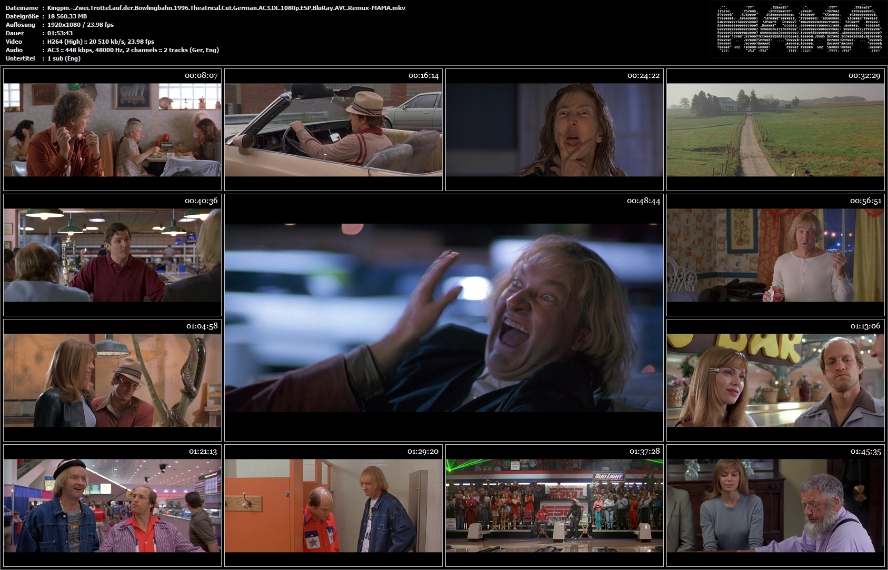Click the file size value 18 560.33 MB

(67, 16)
